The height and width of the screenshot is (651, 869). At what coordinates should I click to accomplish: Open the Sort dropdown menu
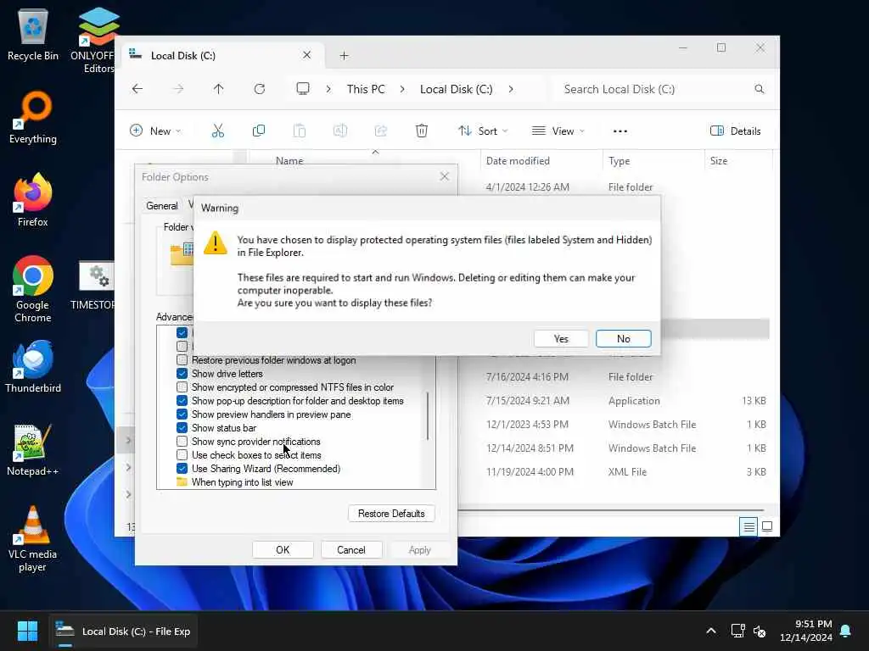(x=483, y=131)
